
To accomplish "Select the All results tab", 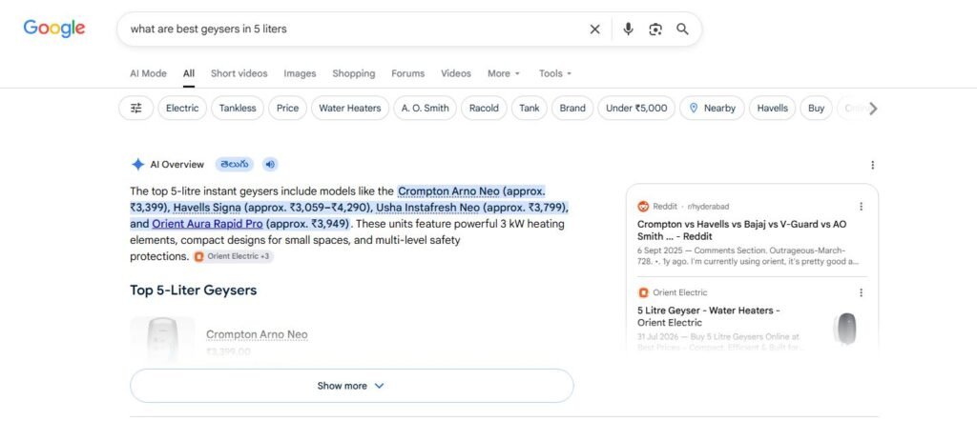I will point(189,73).
